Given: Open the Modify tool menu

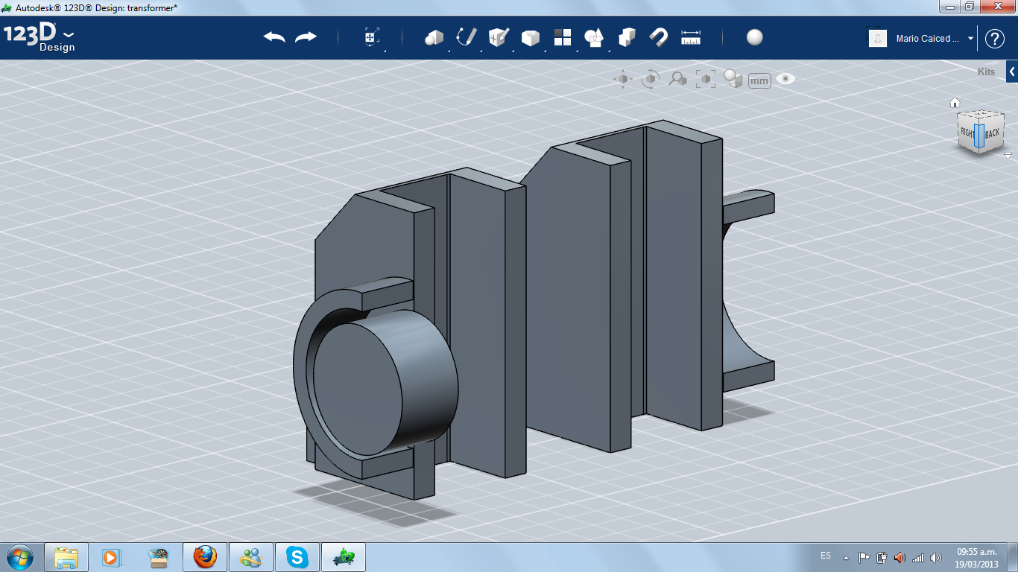Looking at the screenshot, I should coord(531,37).
